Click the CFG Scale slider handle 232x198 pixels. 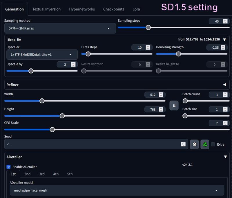[52, 129]
